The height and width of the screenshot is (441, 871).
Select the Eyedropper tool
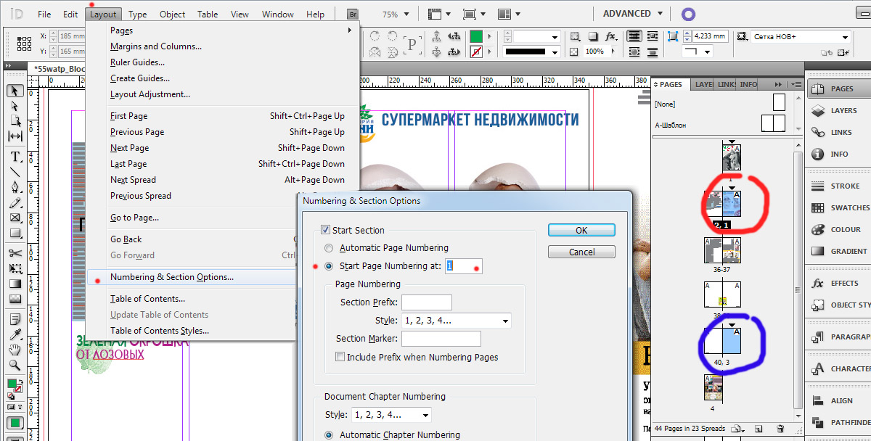pos(15,334)
